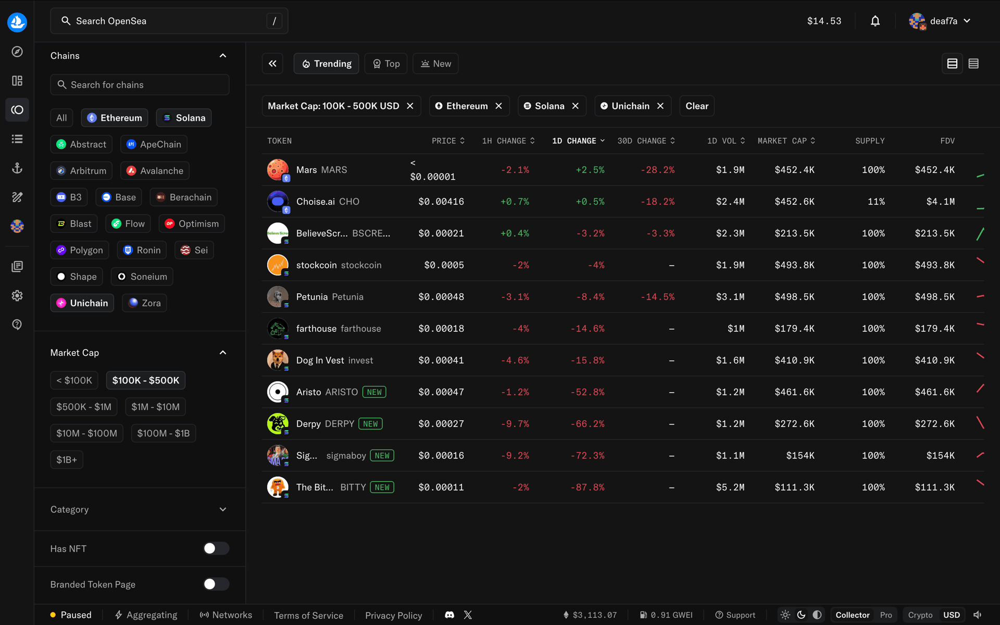The width and height of the screenshot is (1000, 625).
Task: Switch currency display to Crypto
Action: point(920,615)
